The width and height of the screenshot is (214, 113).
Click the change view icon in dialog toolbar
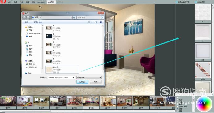click(89, 22)
